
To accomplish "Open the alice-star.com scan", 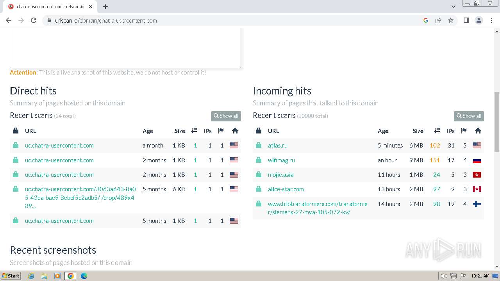I will [286, 189].
